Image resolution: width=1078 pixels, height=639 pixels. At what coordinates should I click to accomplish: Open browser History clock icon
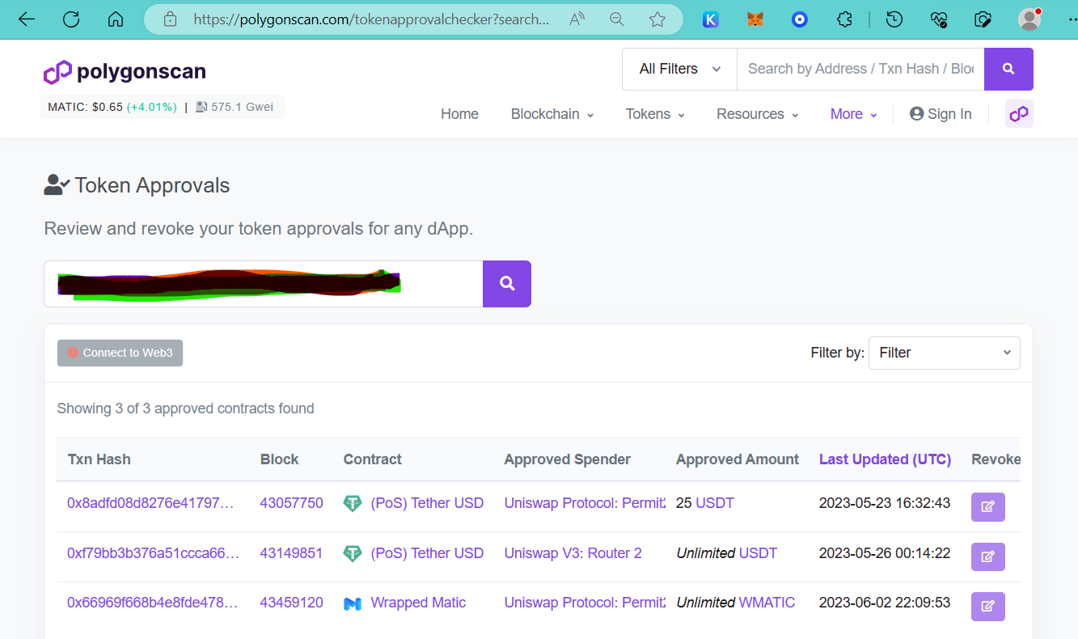point(894,19)
